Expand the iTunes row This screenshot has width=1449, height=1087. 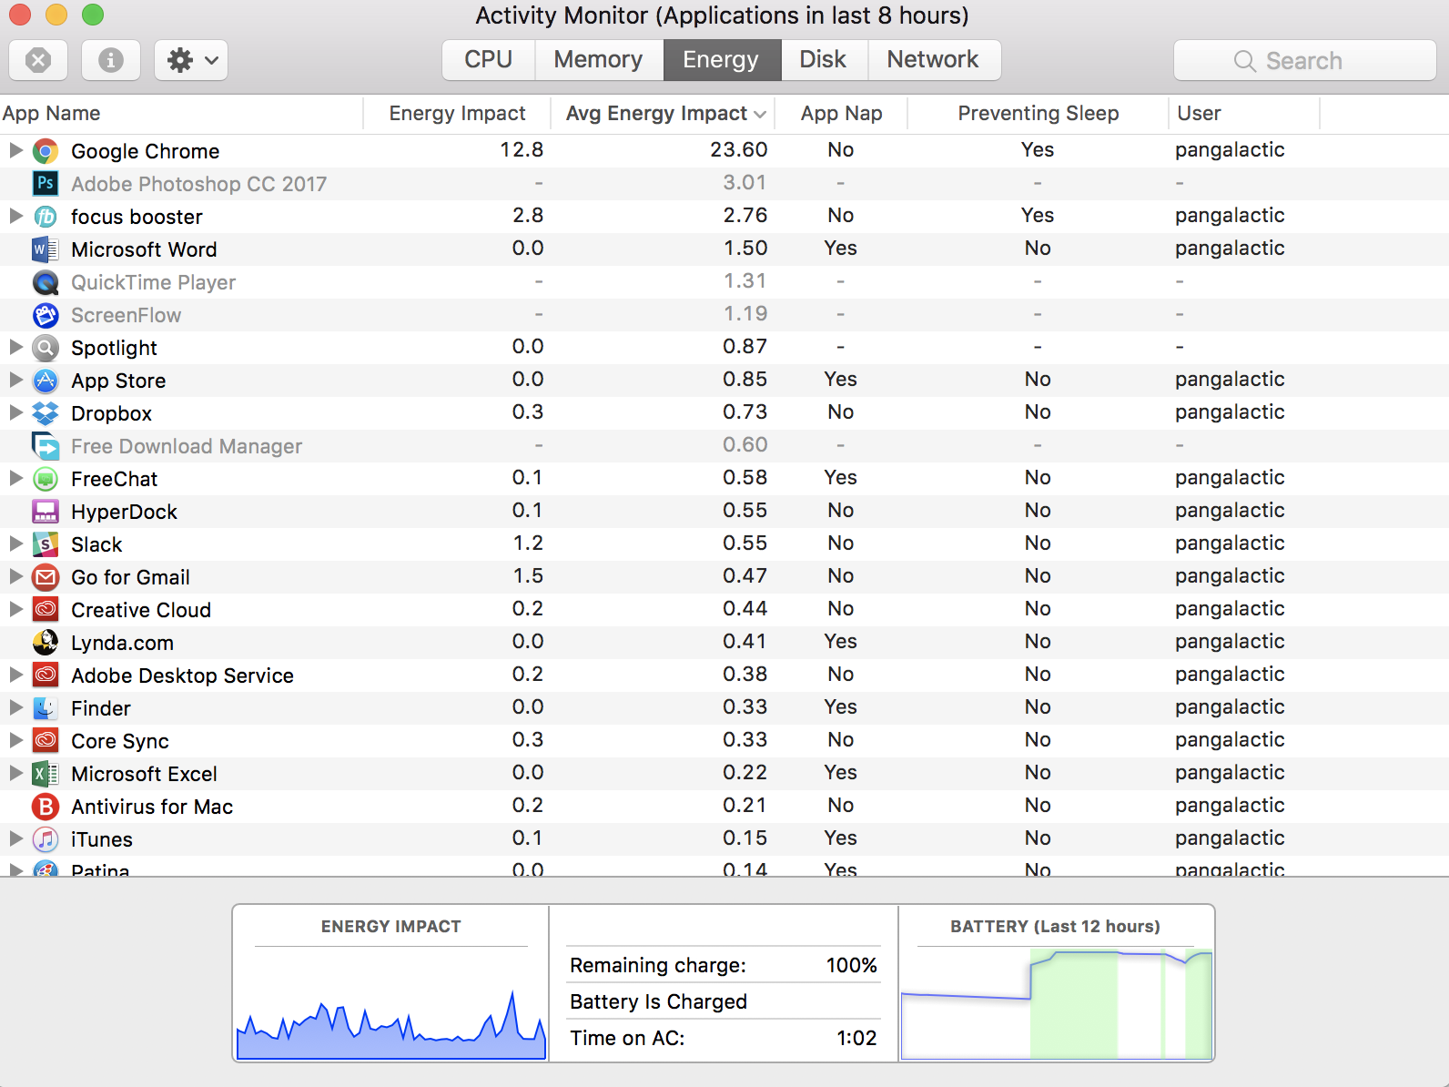click(x=15, y=838)
